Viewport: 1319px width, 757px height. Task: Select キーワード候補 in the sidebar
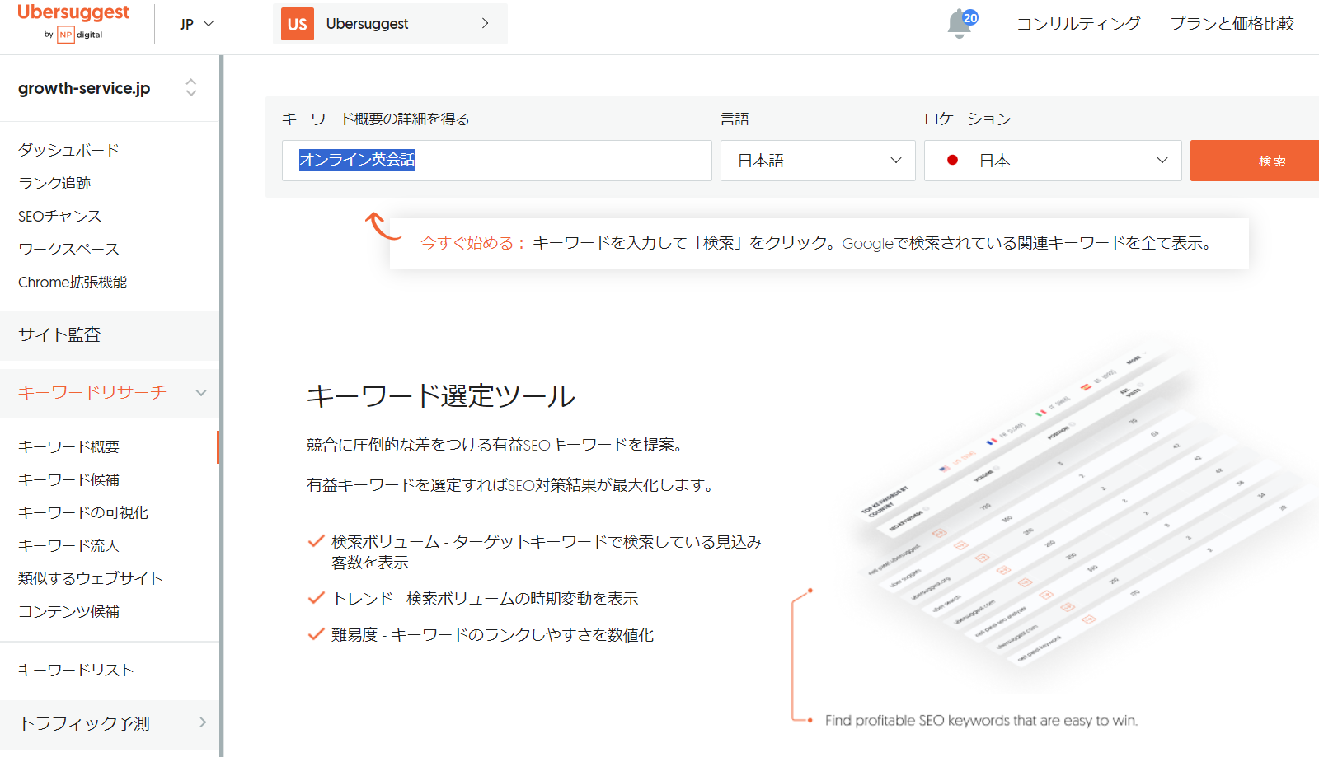click(x=69, y=479)
